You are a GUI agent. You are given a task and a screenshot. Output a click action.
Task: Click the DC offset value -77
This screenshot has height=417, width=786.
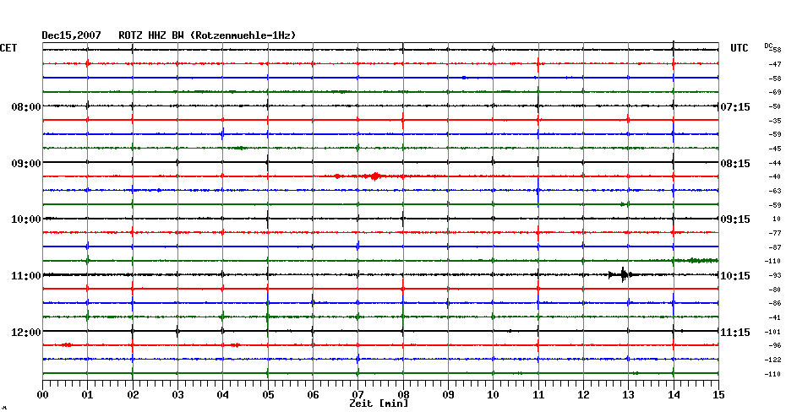point(775,233)
